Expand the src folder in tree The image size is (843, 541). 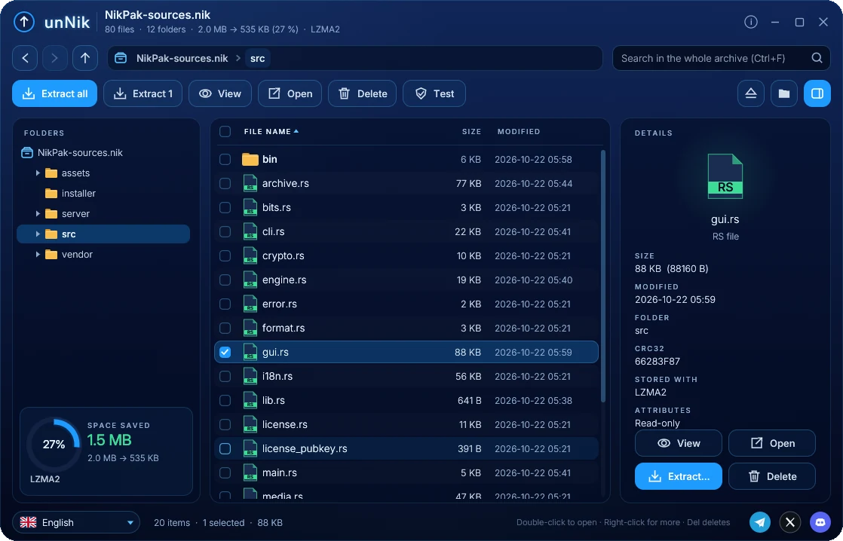38,234
